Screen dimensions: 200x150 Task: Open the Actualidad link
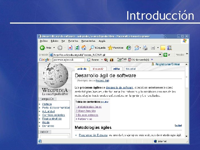click(x=48, y=111)
